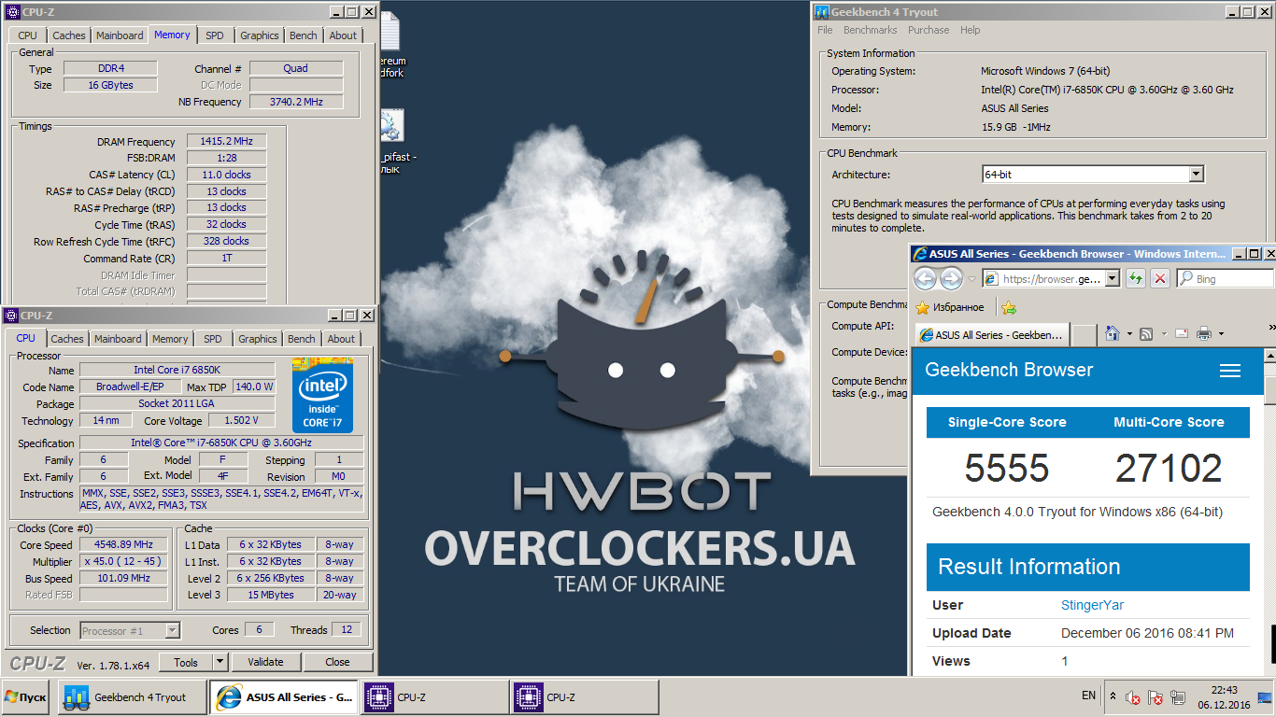Click the IE window title bar icon
Image resolution: width=1276 pixels, height=717 pixels.
[x=920, y=254]
